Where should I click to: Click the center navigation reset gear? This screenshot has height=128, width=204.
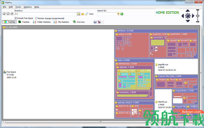[x=188, y=16]
